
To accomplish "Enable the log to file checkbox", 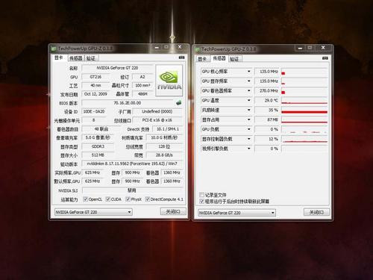I will tap(201, 195).
